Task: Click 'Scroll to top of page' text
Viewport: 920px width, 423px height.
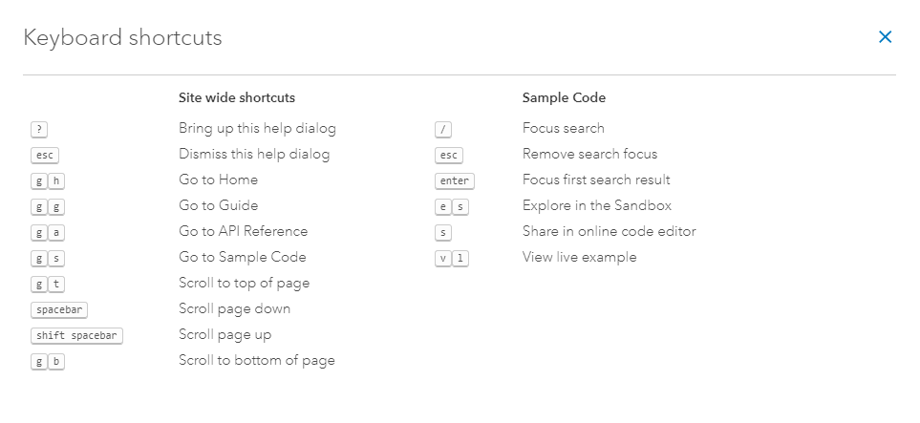Action: coord(244,283)
